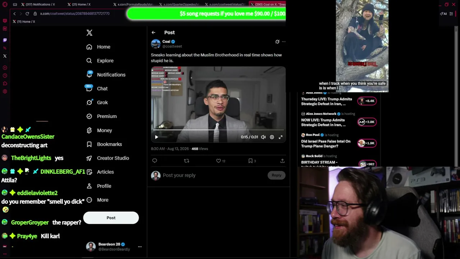Open Home in X navigation
460x259 pixels.
[x=98, y=47]
